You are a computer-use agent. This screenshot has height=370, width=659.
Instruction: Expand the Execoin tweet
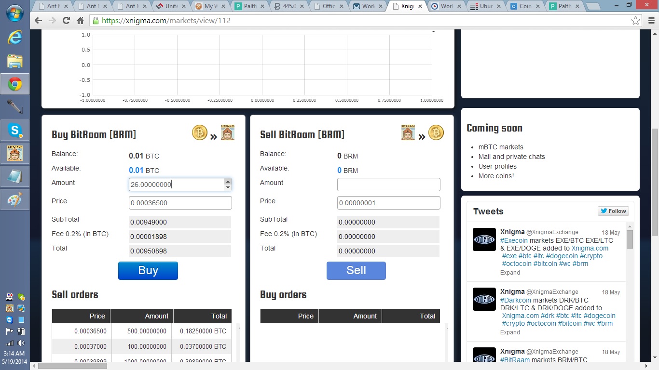[x=510, y=273]
